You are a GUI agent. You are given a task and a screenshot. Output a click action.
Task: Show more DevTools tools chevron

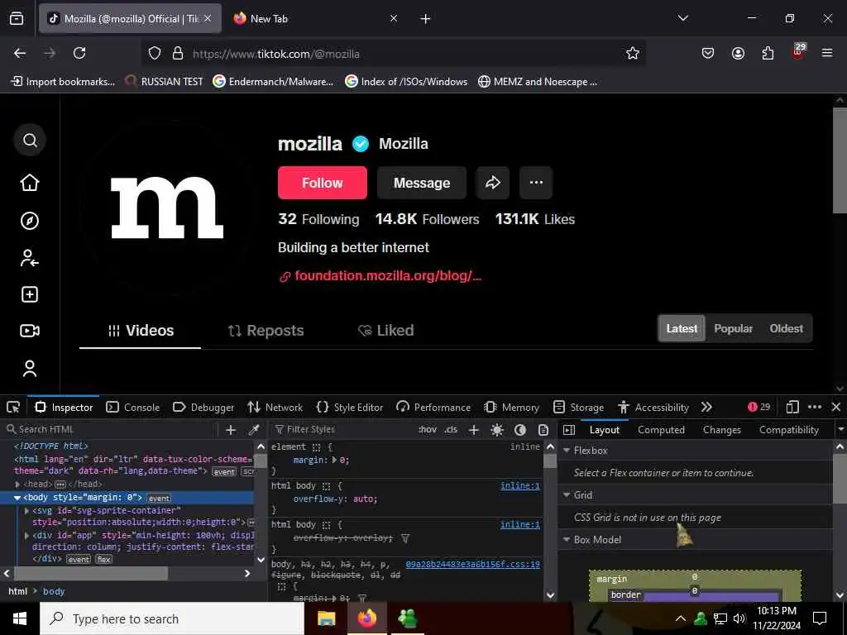(x=706, y=407)
